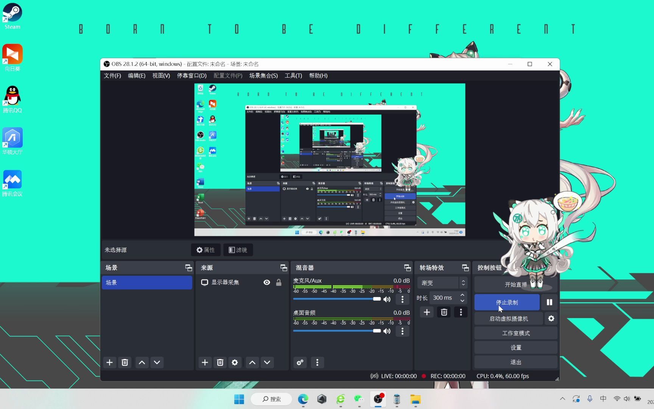Open the 设置 settings button
This screenshot has height=409, width=654.
(515, 347)
